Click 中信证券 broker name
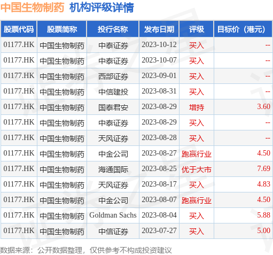Image resolution: width=273 pixels, height=255 pixels. pyautogui.click(x=113, y=231)
